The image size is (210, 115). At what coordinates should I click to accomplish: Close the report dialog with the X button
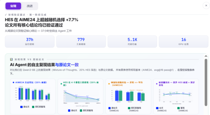click(x=206, y=6)
